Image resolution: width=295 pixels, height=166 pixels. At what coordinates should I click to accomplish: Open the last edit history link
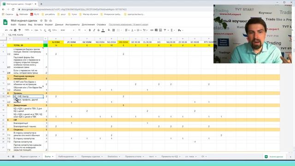pos(129,24)
